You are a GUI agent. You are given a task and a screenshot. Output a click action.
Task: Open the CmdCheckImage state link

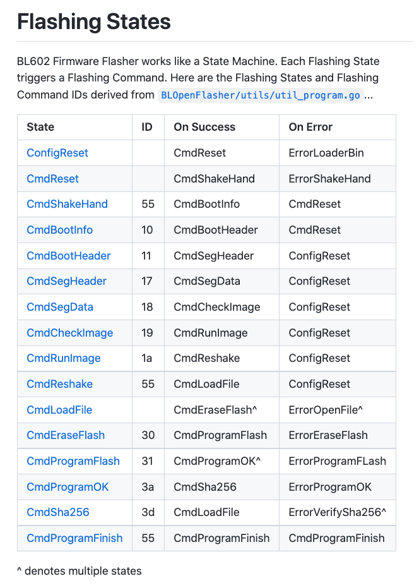(x=69, y=333)
